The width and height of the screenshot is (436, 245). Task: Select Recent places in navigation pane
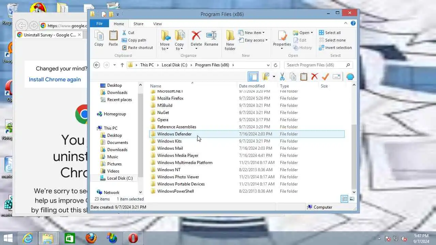click(x=119, y=100)
